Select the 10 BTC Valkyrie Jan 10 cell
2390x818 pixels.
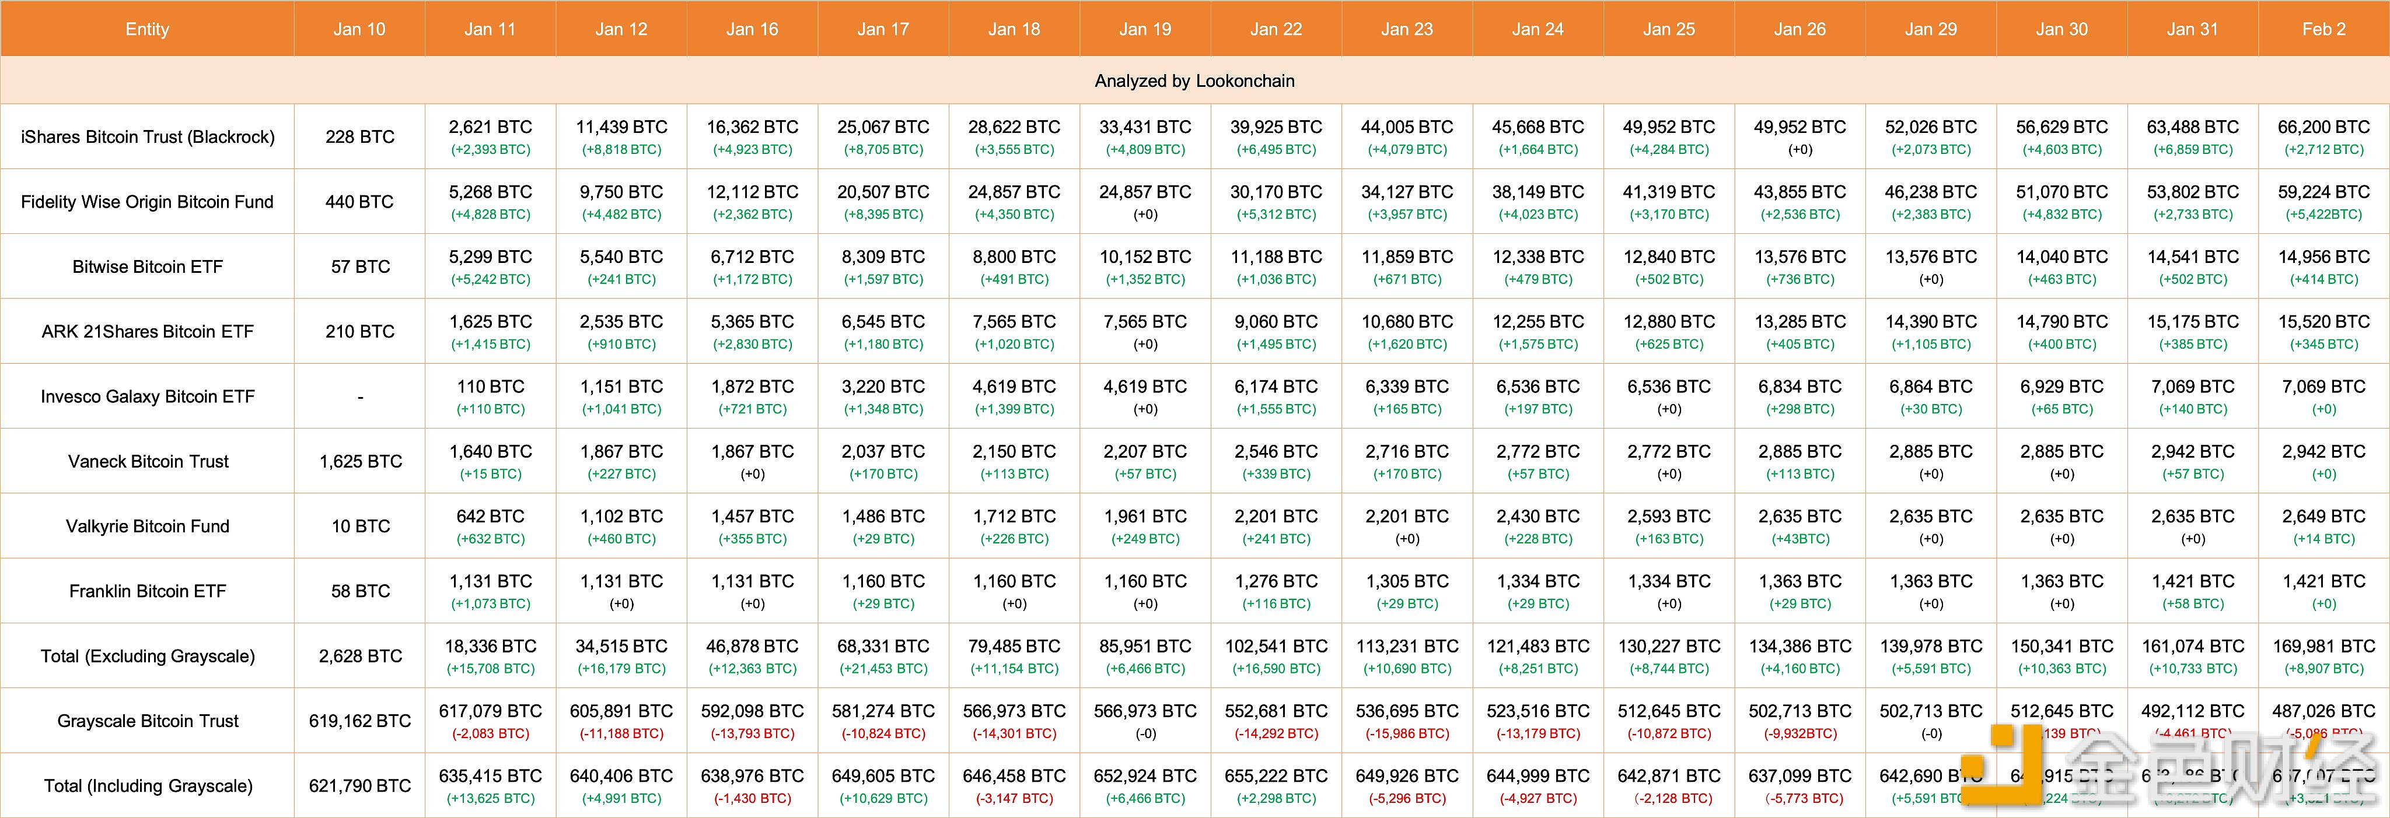[x=360, y=526]
